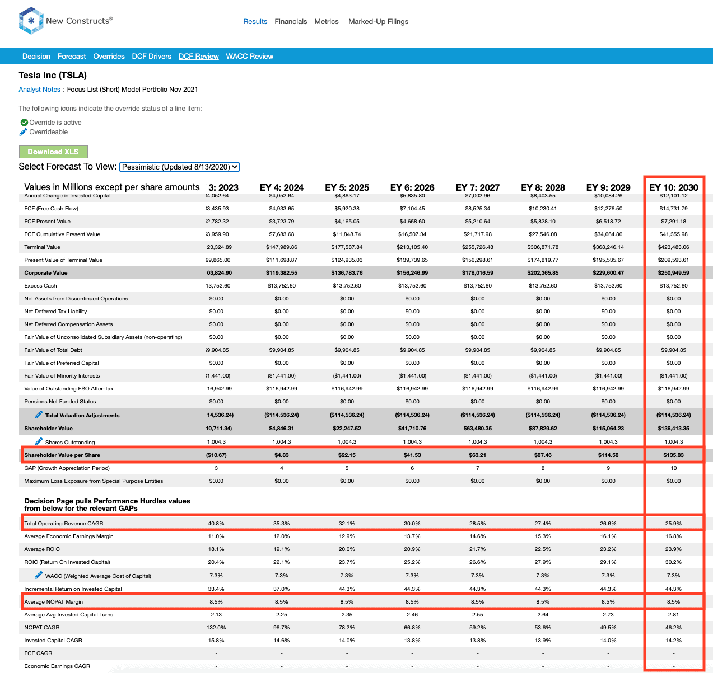Open Marked-Up Filings in the top navigation
This screenshot has height=673, width=713.
pyautogui.click(x=379, y=22)
